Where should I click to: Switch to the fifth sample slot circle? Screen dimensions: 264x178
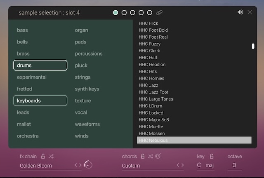149,13
